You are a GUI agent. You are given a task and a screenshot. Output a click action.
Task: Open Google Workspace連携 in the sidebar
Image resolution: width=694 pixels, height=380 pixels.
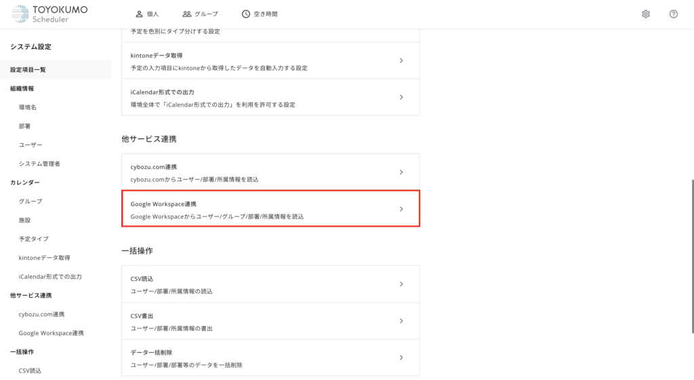tap(52, 333)
